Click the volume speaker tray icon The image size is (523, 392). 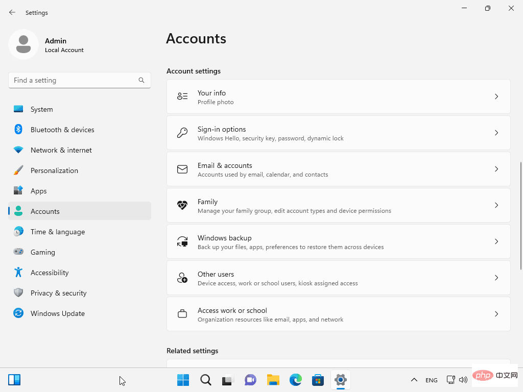[x=463, y=380]
